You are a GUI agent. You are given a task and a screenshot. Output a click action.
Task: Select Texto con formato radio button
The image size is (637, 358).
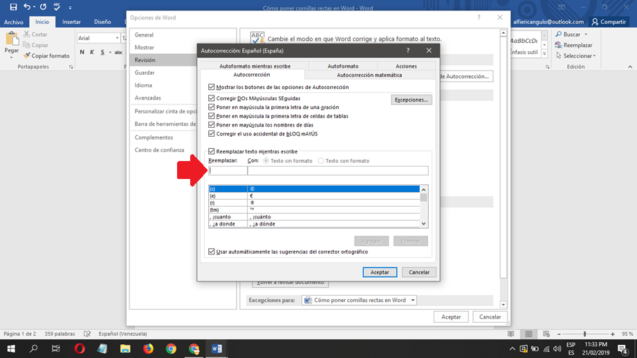pyautogui.click(x=321, y=161)
